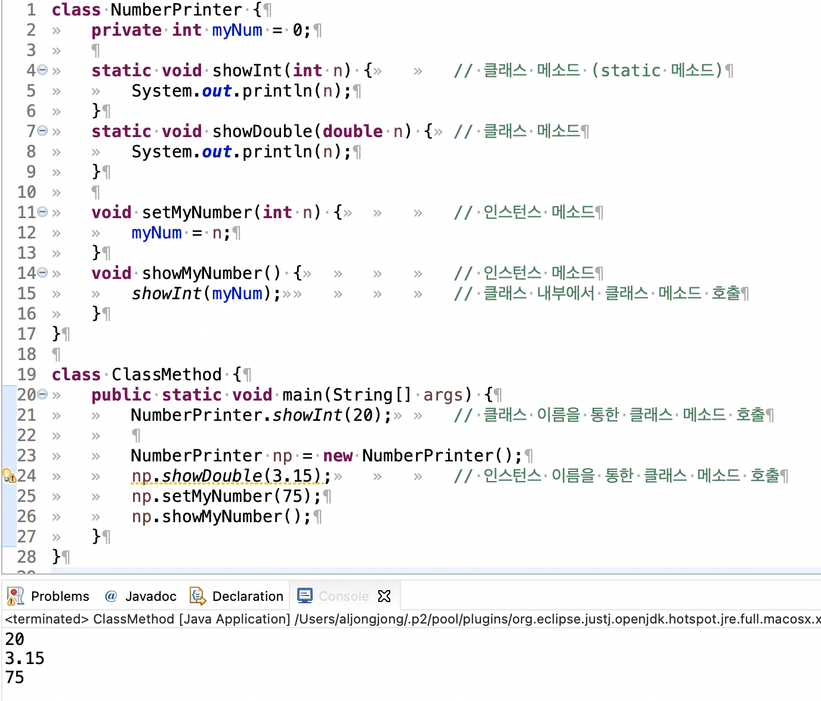Click the comment '// 클래스 내부에서 클래스 메소드 호출'
The height and width of the screenshot is (701, 821).
tap(597, 293)
